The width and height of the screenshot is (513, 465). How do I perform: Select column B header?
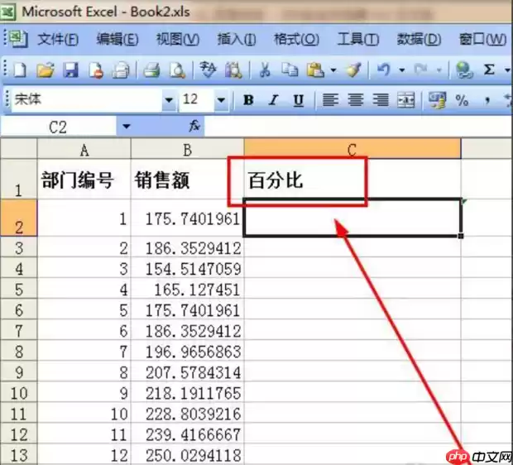tap(188, 149)
